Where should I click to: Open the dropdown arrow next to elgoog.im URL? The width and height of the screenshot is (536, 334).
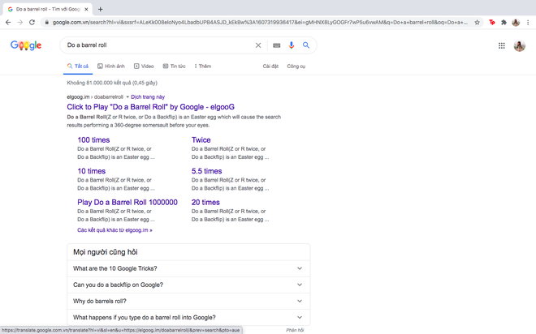click(x=128, y=97)
